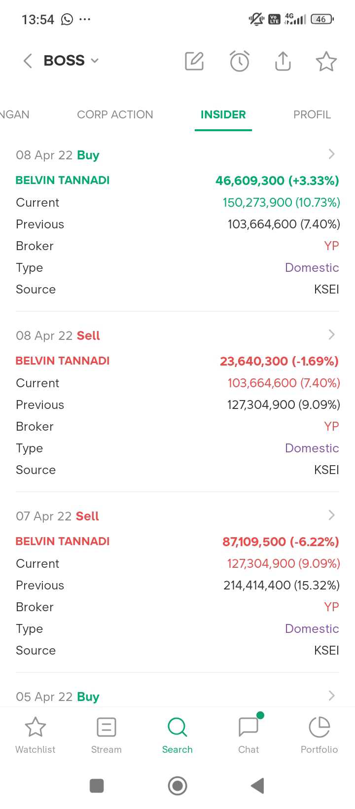Open Stream in bottom navigation
This screenshot has width=355, height=809.
(106, 735)
